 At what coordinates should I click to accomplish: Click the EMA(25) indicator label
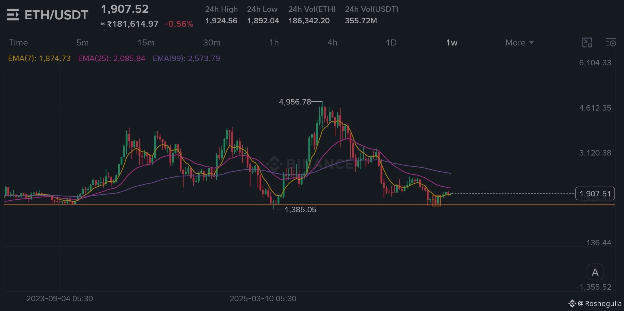tap(112, 58)
